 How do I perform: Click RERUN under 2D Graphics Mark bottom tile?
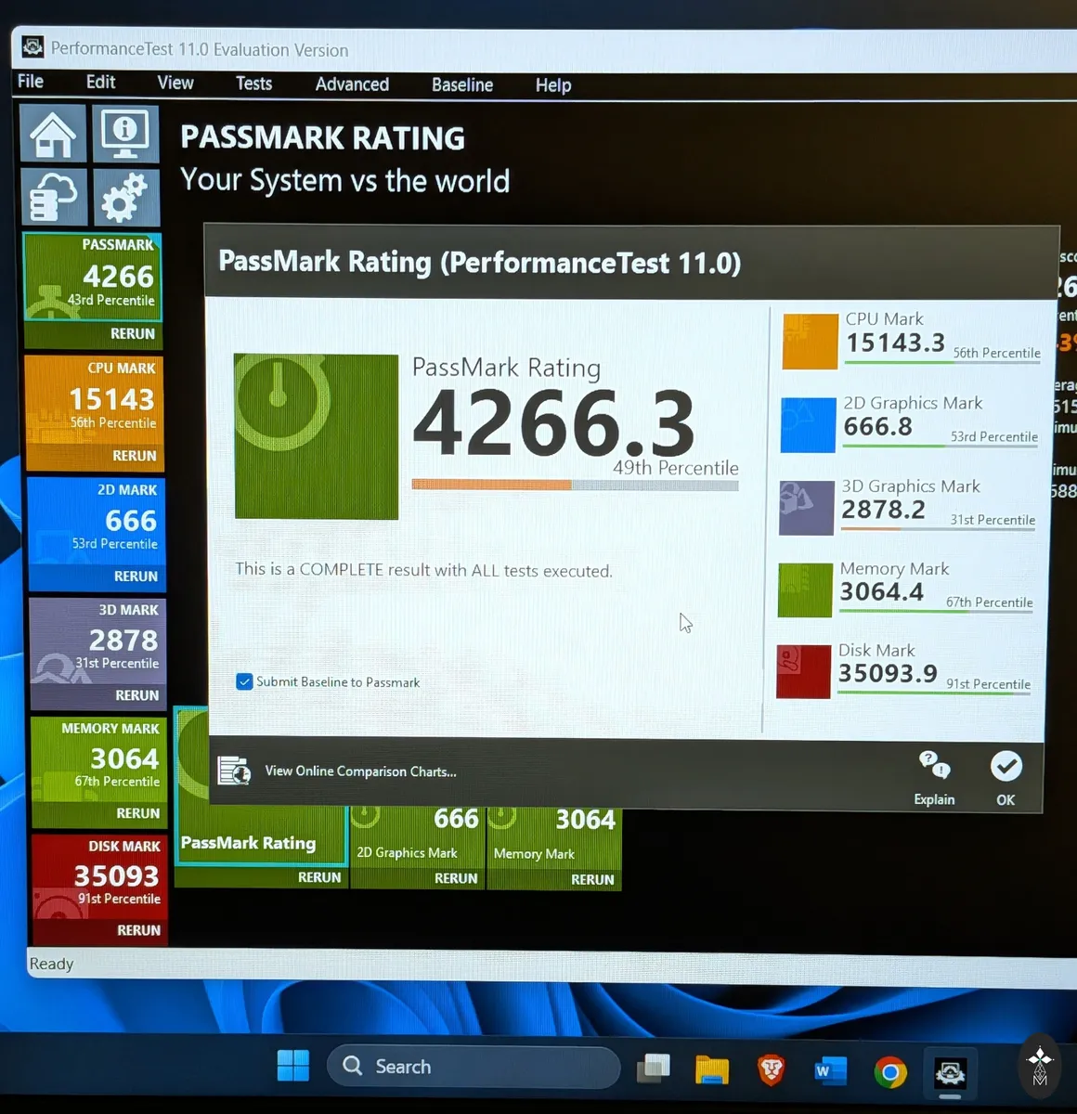456,878
